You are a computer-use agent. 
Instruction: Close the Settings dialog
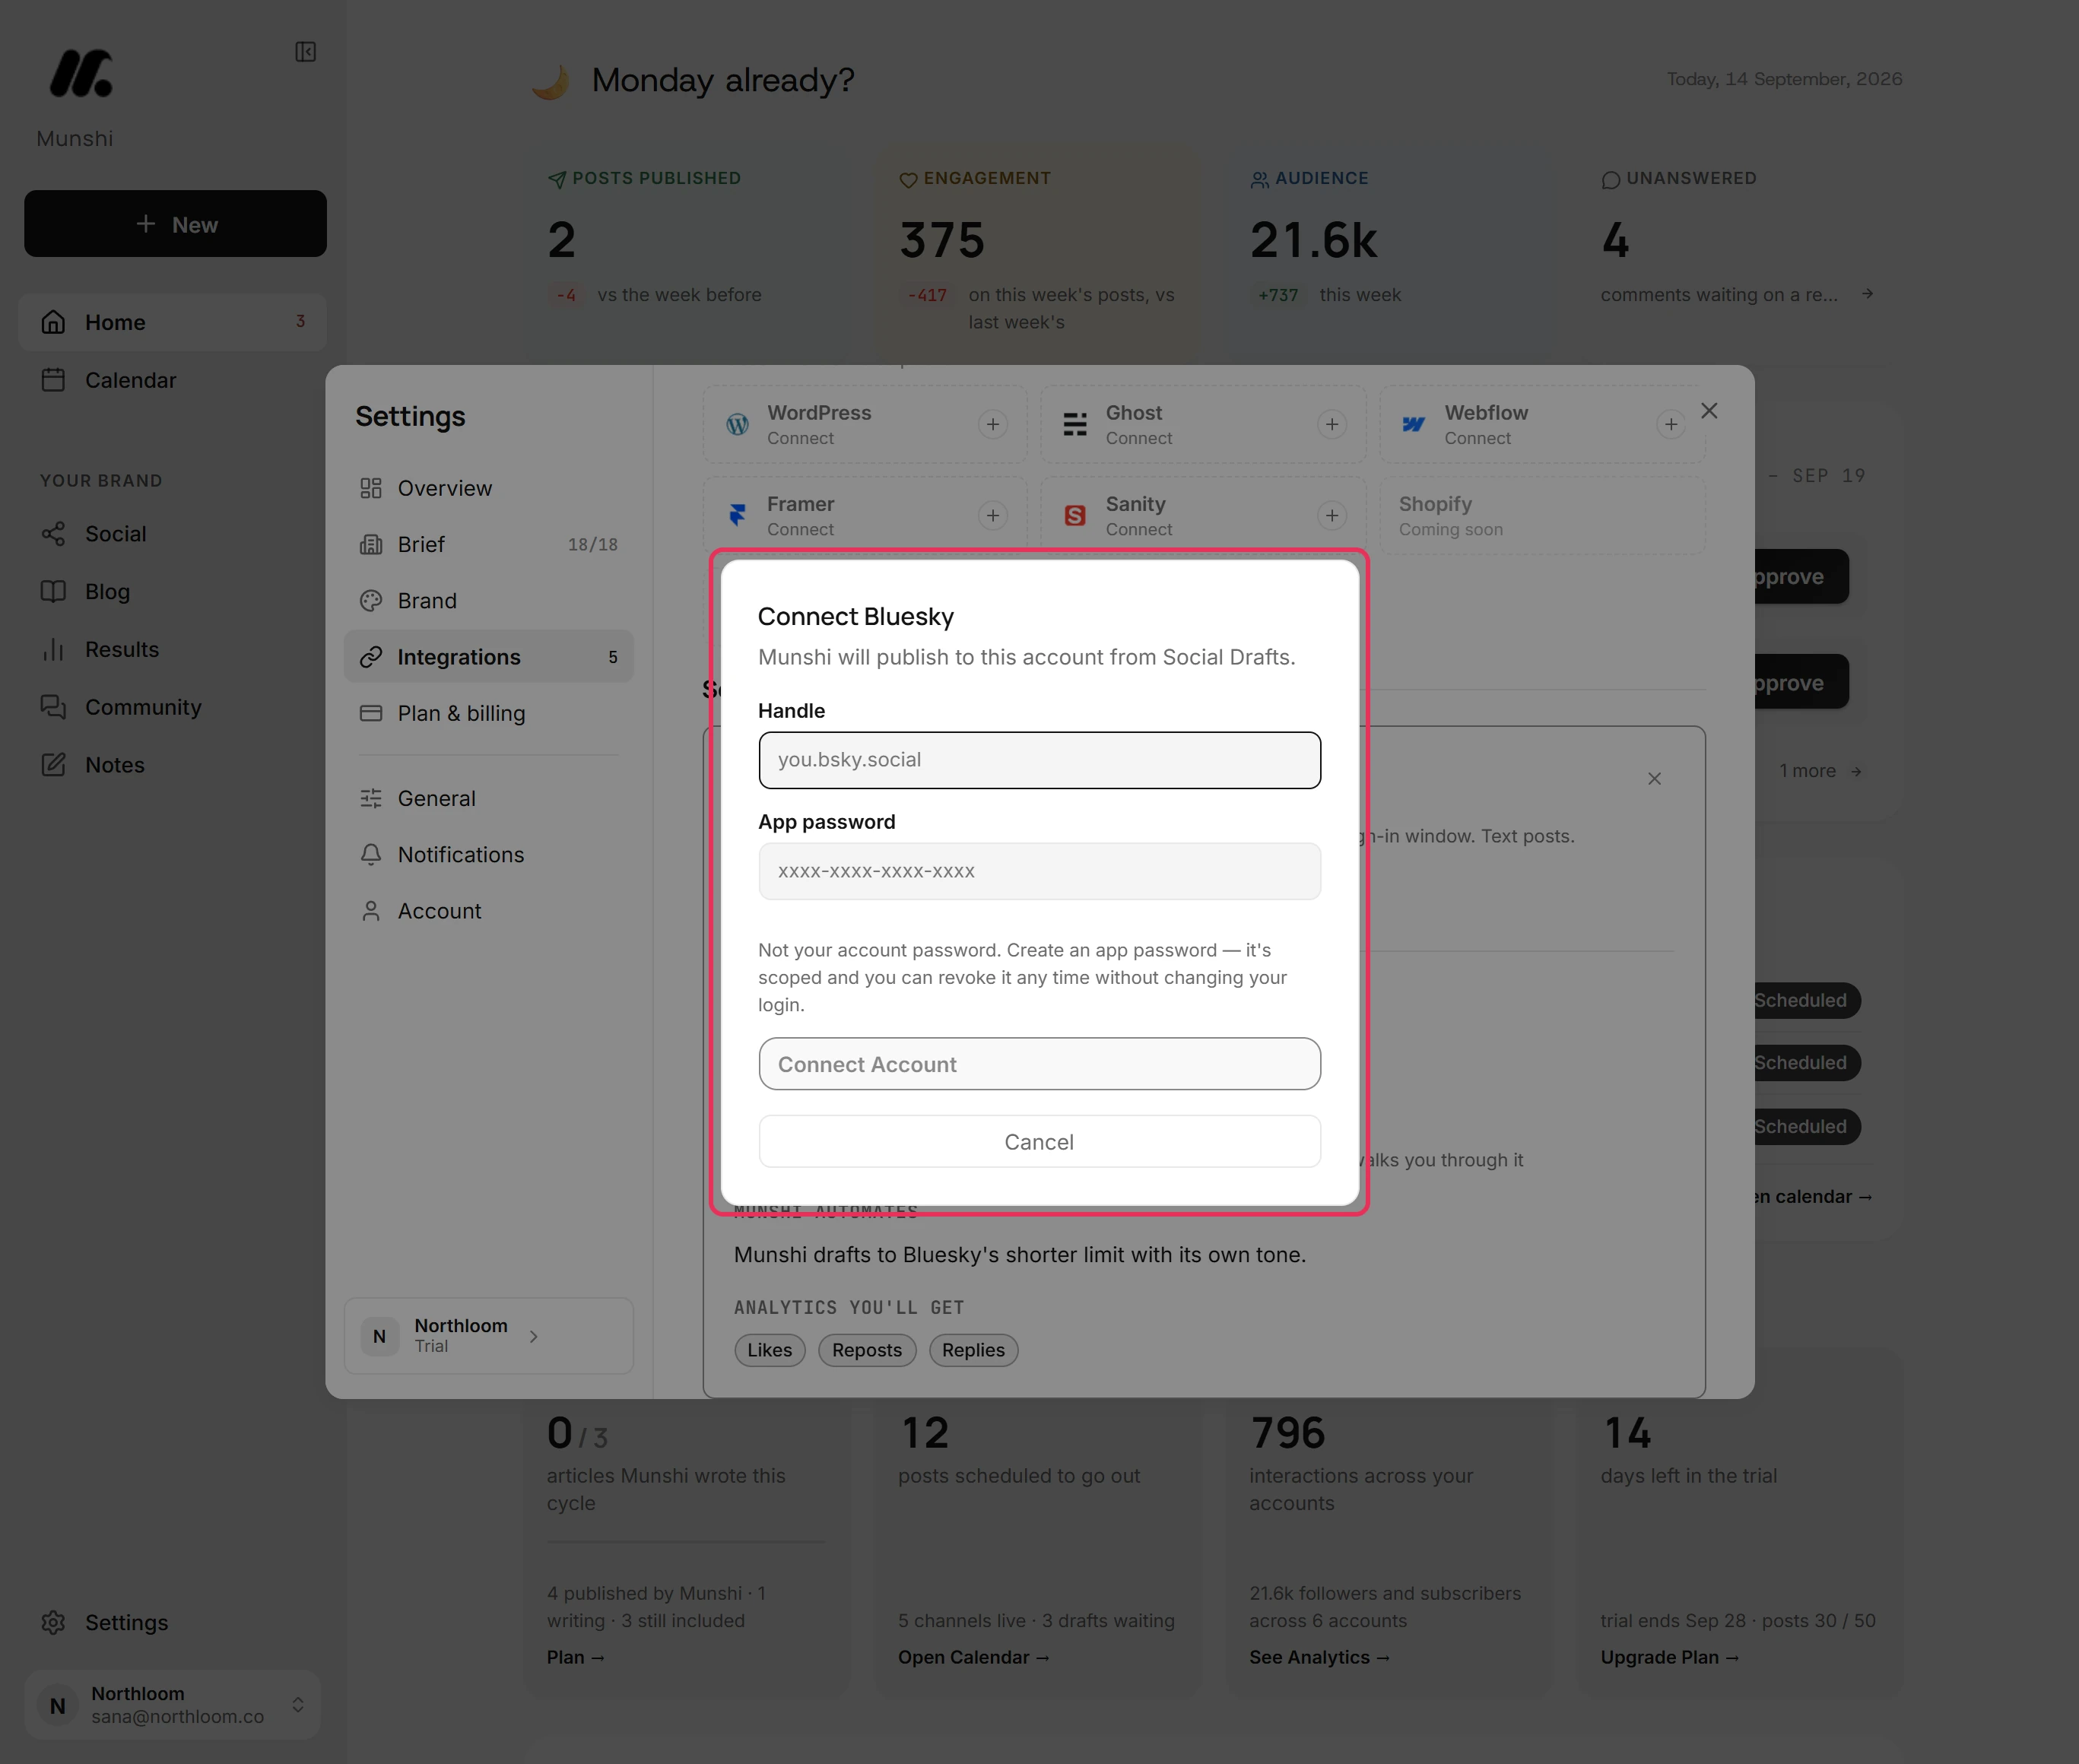click(1709, 411)
